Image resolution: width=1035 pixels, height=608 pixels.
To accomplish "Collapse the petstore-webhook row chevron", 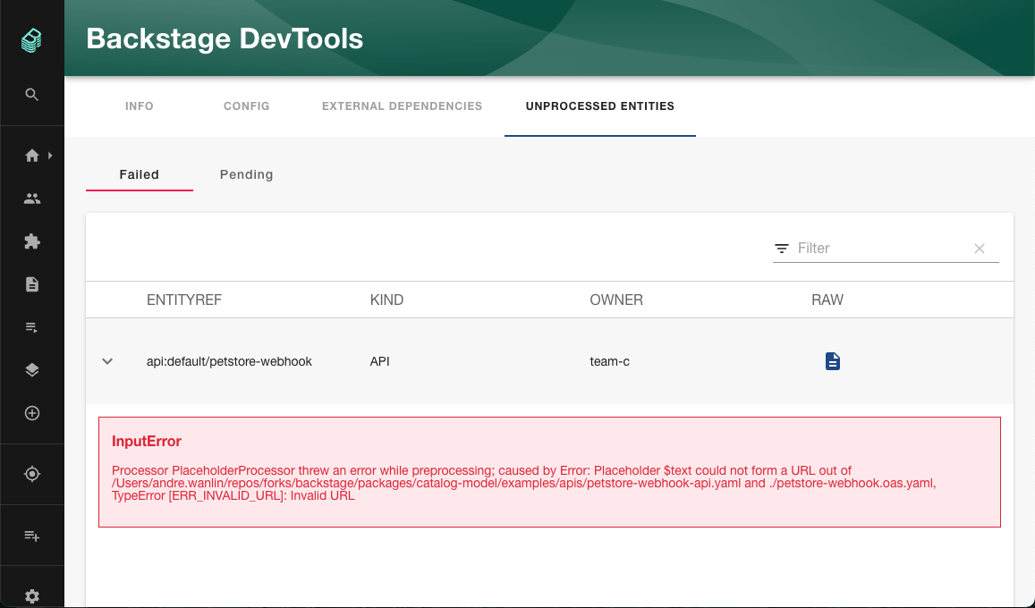I will [107, 361].
